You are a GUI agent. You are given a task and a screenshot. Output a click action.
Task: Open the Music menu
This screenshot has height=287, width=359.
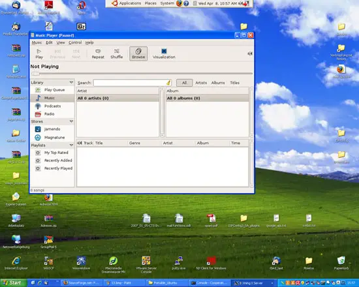[x=37, y=42]
